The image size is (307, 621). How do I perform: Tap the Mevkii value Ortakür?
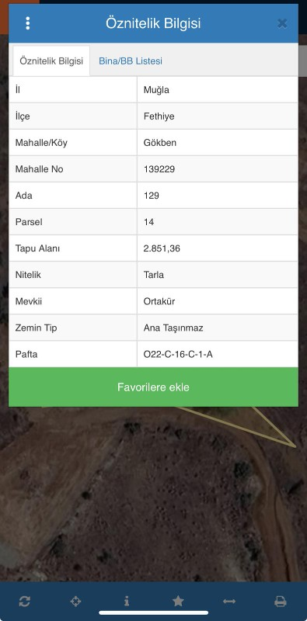pos(159,301)
